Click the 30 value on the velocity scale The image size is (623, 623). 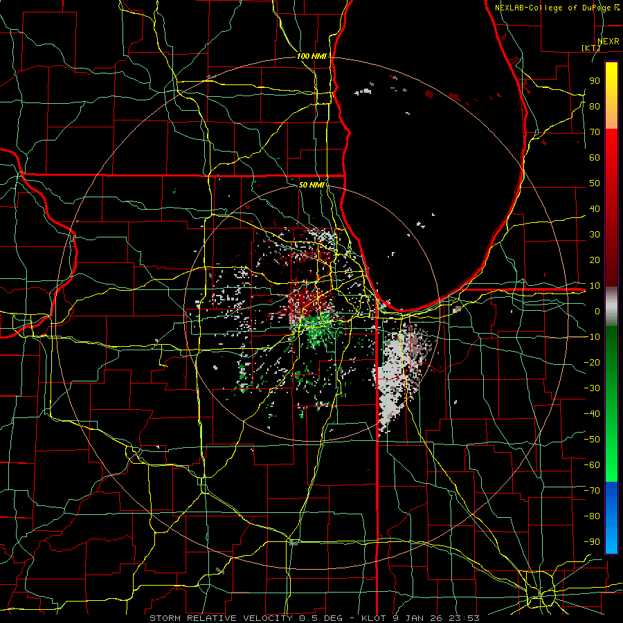[595, 235]
